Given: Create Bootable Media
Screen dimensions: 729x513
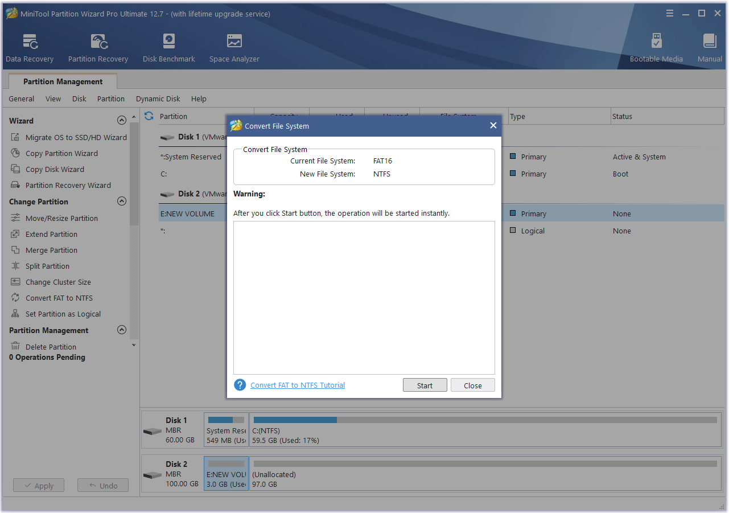Looking at the screenshot, I should [x=656, y=48].
